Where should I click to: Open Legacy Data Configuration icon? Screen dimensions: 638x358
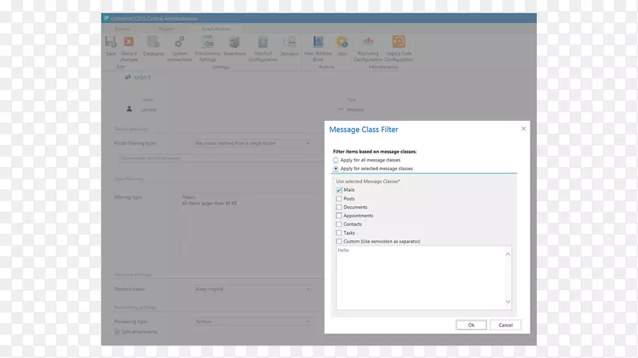click(399, 41)
